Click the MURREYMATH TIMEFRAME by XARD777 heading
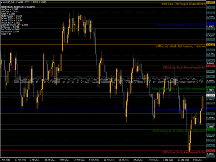The width and height of the screenshot is (216, 162). [x=18, y=6]
